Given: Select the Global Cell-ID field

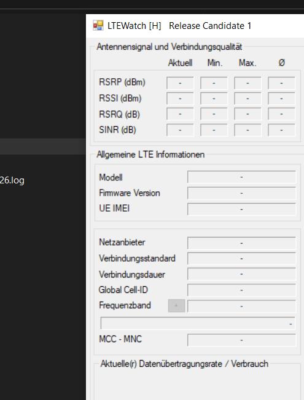Looking at the screenshot, I should click(x=241, y=290).
